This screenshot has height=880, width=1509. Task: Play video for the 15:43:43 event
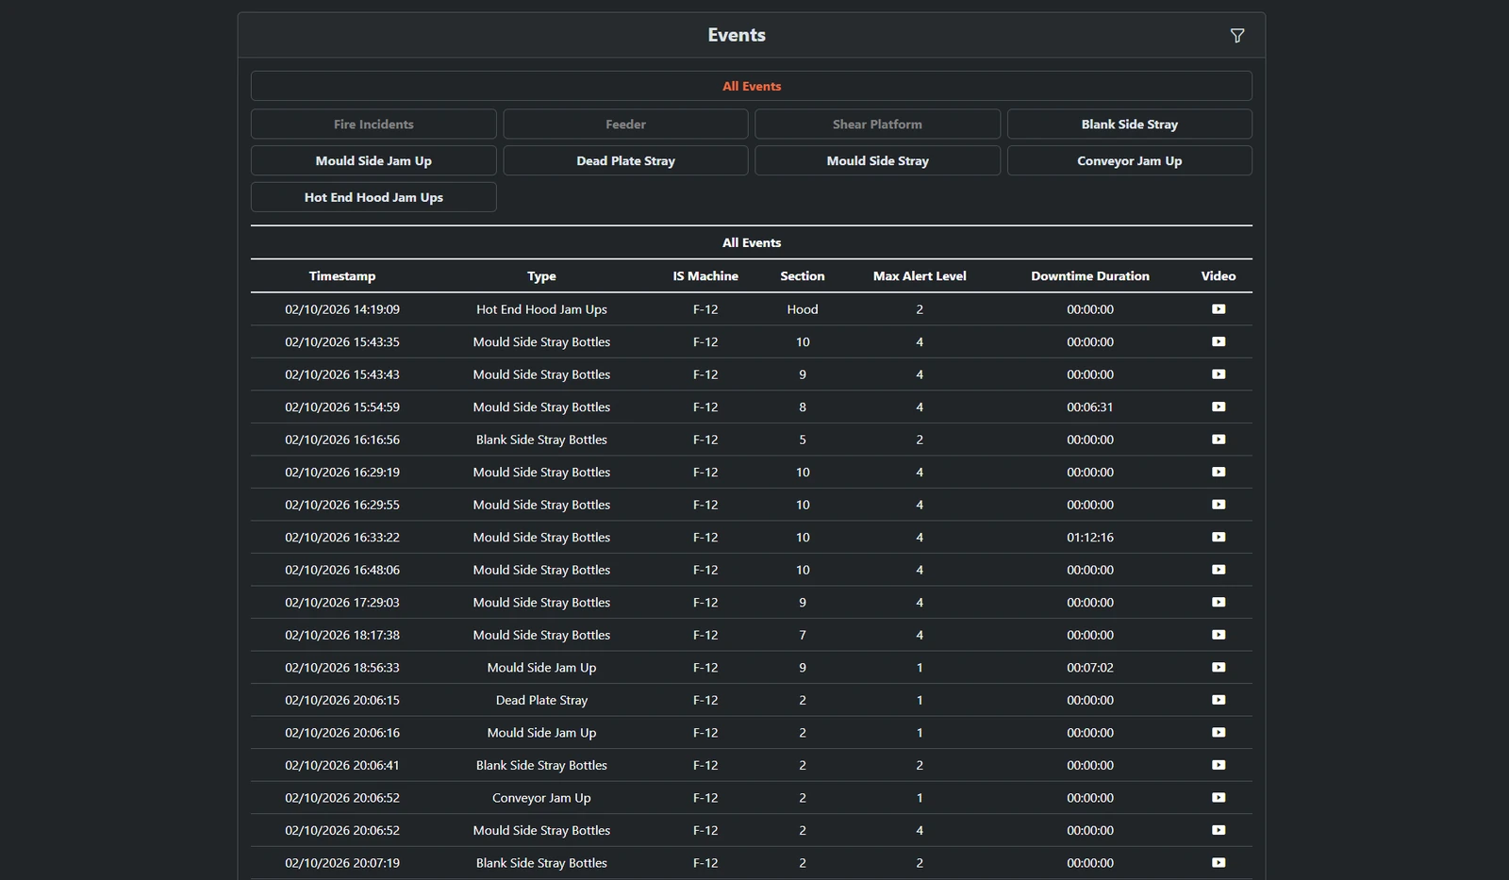point(1219,374)
